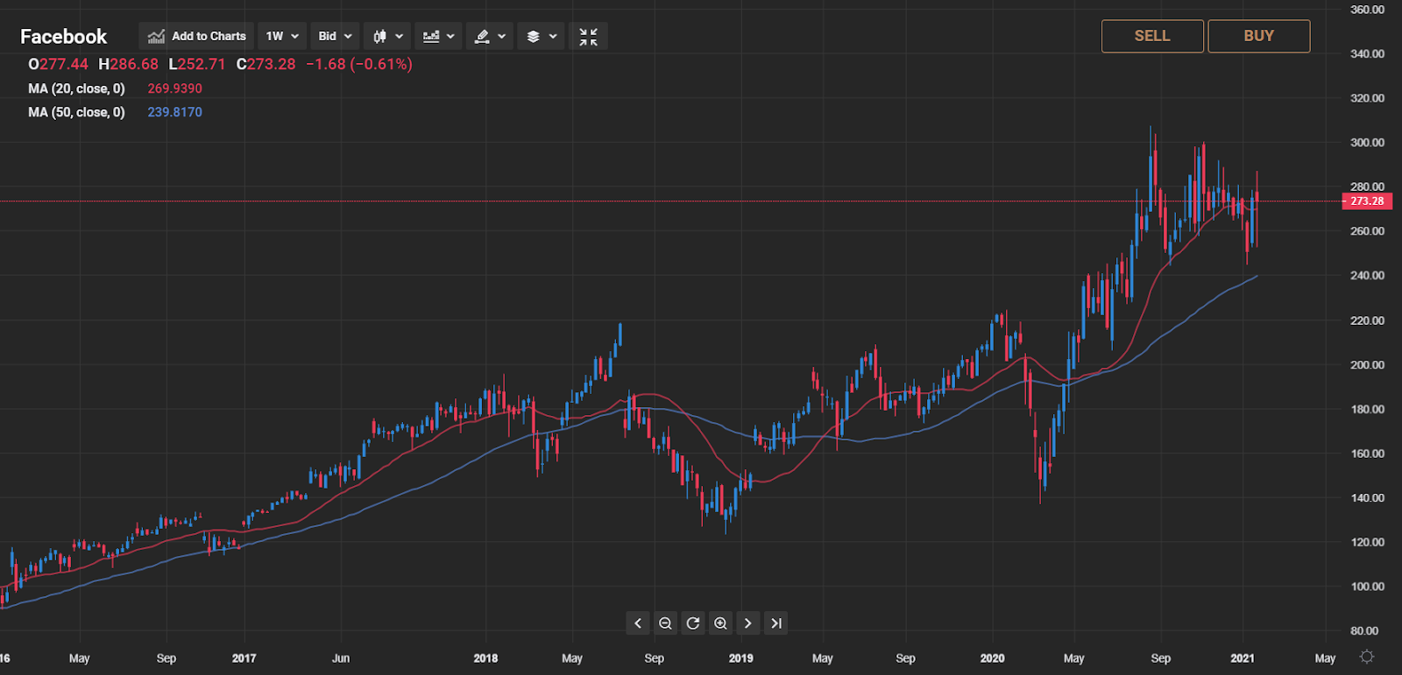
Task: Click the 340.00 price axis label
Action: (x=1367, y=53)
